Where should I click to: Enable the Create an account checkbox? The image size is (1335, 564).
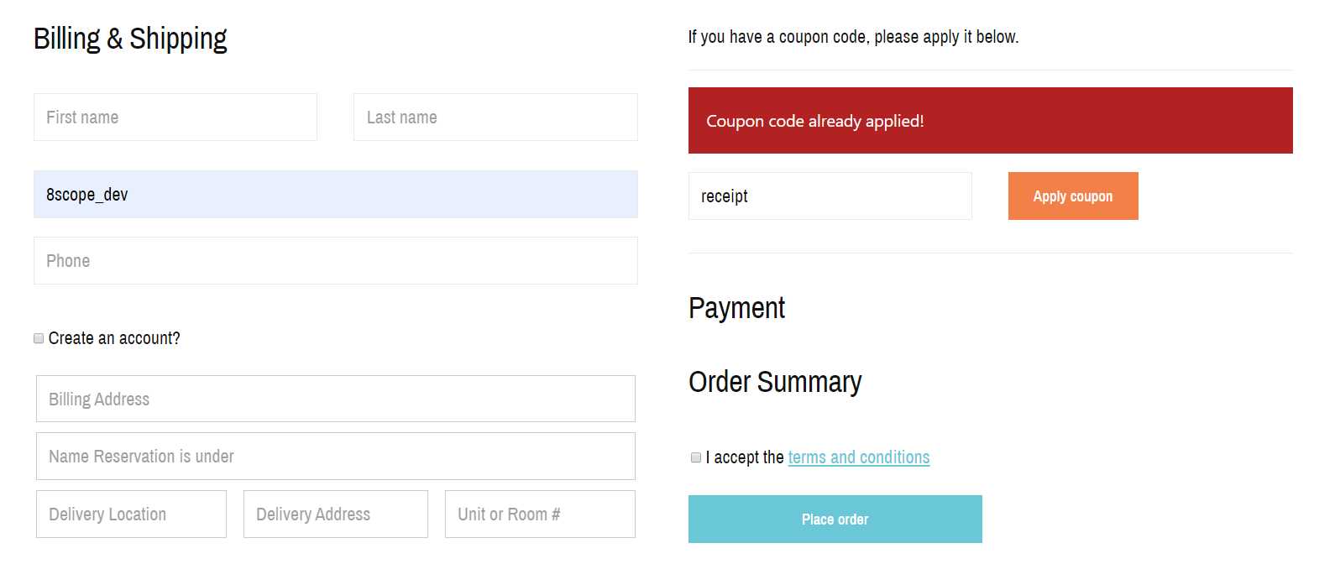(38, 337)
